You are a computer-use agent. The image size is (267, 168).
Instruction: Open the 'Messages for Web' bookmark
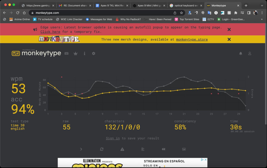click(99, 20)
